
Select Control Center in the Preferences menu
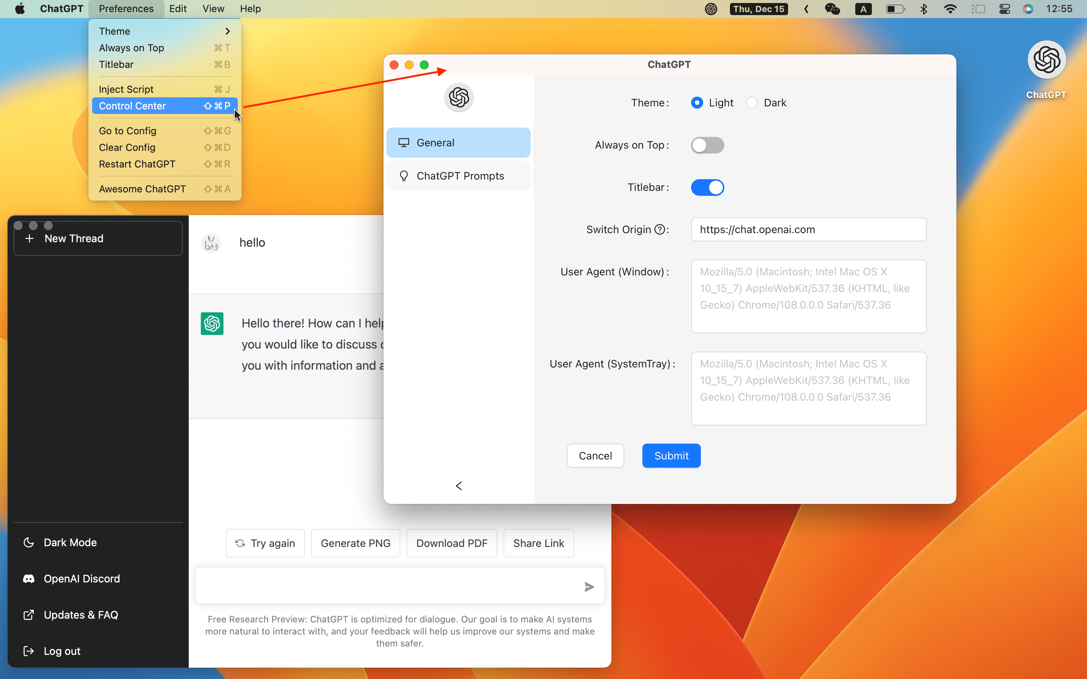click(132, 106)
